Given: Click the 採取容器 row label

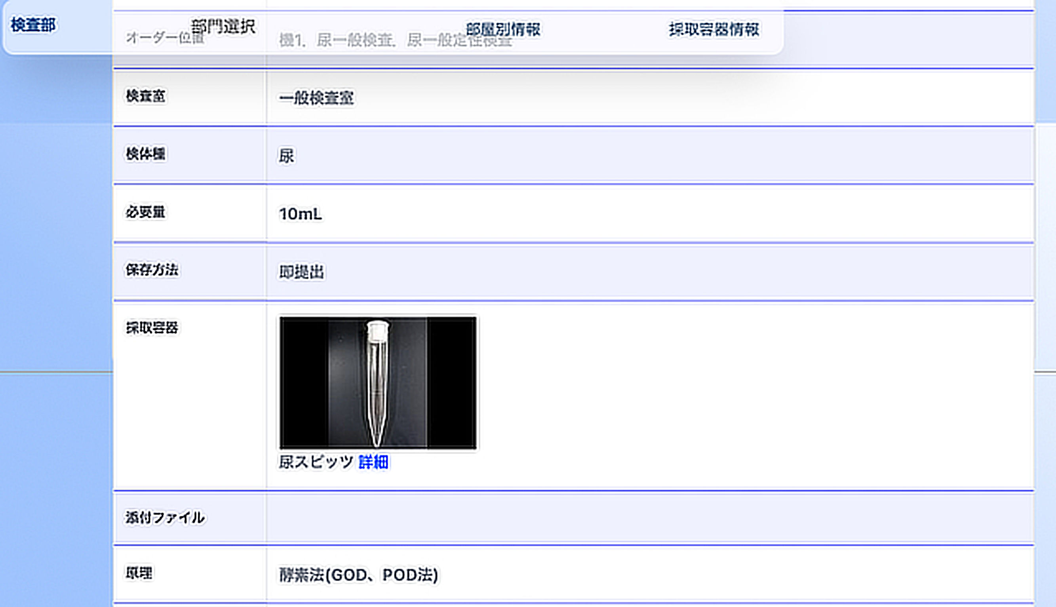Looking at the screenshot, I should [152, 328].
